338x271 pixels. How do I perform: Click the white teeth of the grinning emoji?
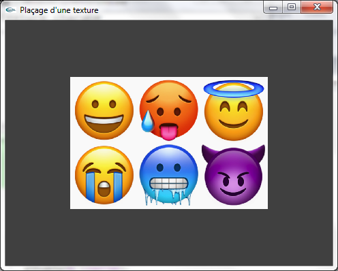pos(104,120)
